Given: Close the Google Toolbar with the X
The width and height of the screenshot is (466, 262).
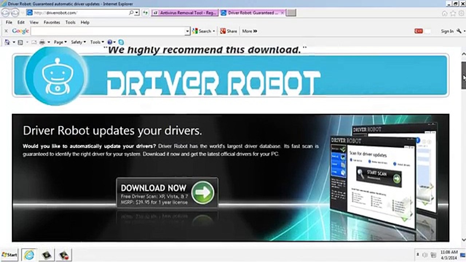Looking at the screenshot, I should click(x=6, y=31).
